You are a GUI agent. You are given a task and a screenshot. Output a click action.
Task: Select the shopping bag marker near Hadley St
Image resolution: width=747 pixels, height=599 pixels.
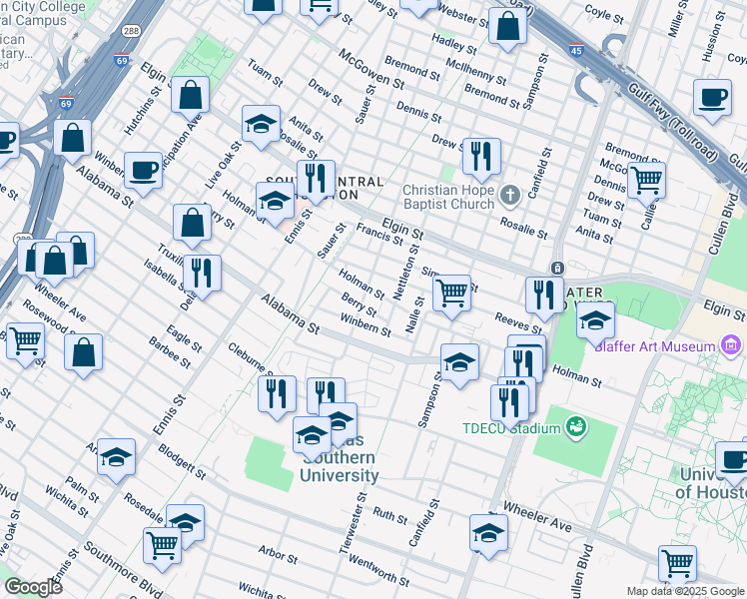[x=507, y=27]
